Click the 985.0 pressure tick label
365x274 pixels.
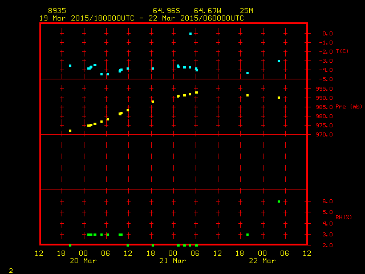pyautogui.click(x=325, y=107)
